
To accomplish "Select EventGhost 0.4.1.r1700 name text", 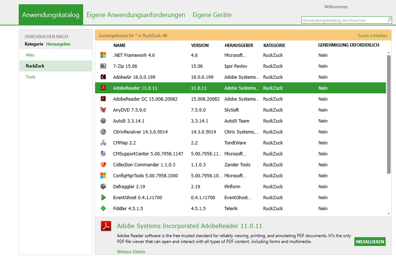I will click(x=138, y=198).
